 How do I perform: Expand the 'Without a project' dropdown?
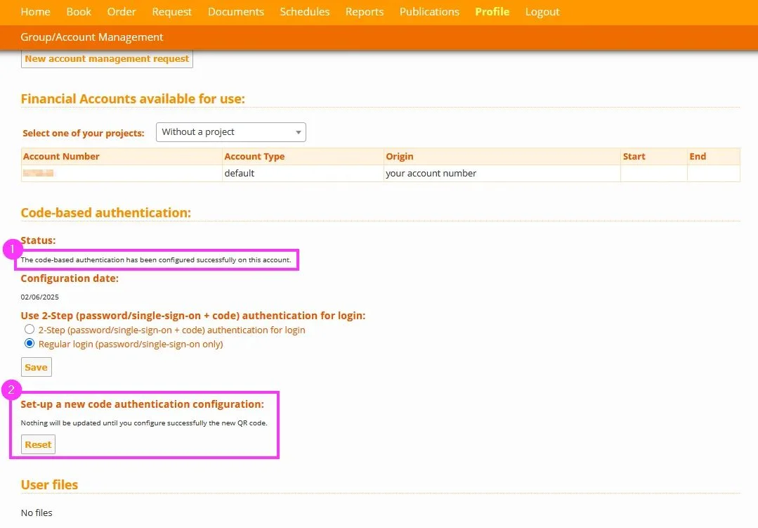tap(230, 132)
